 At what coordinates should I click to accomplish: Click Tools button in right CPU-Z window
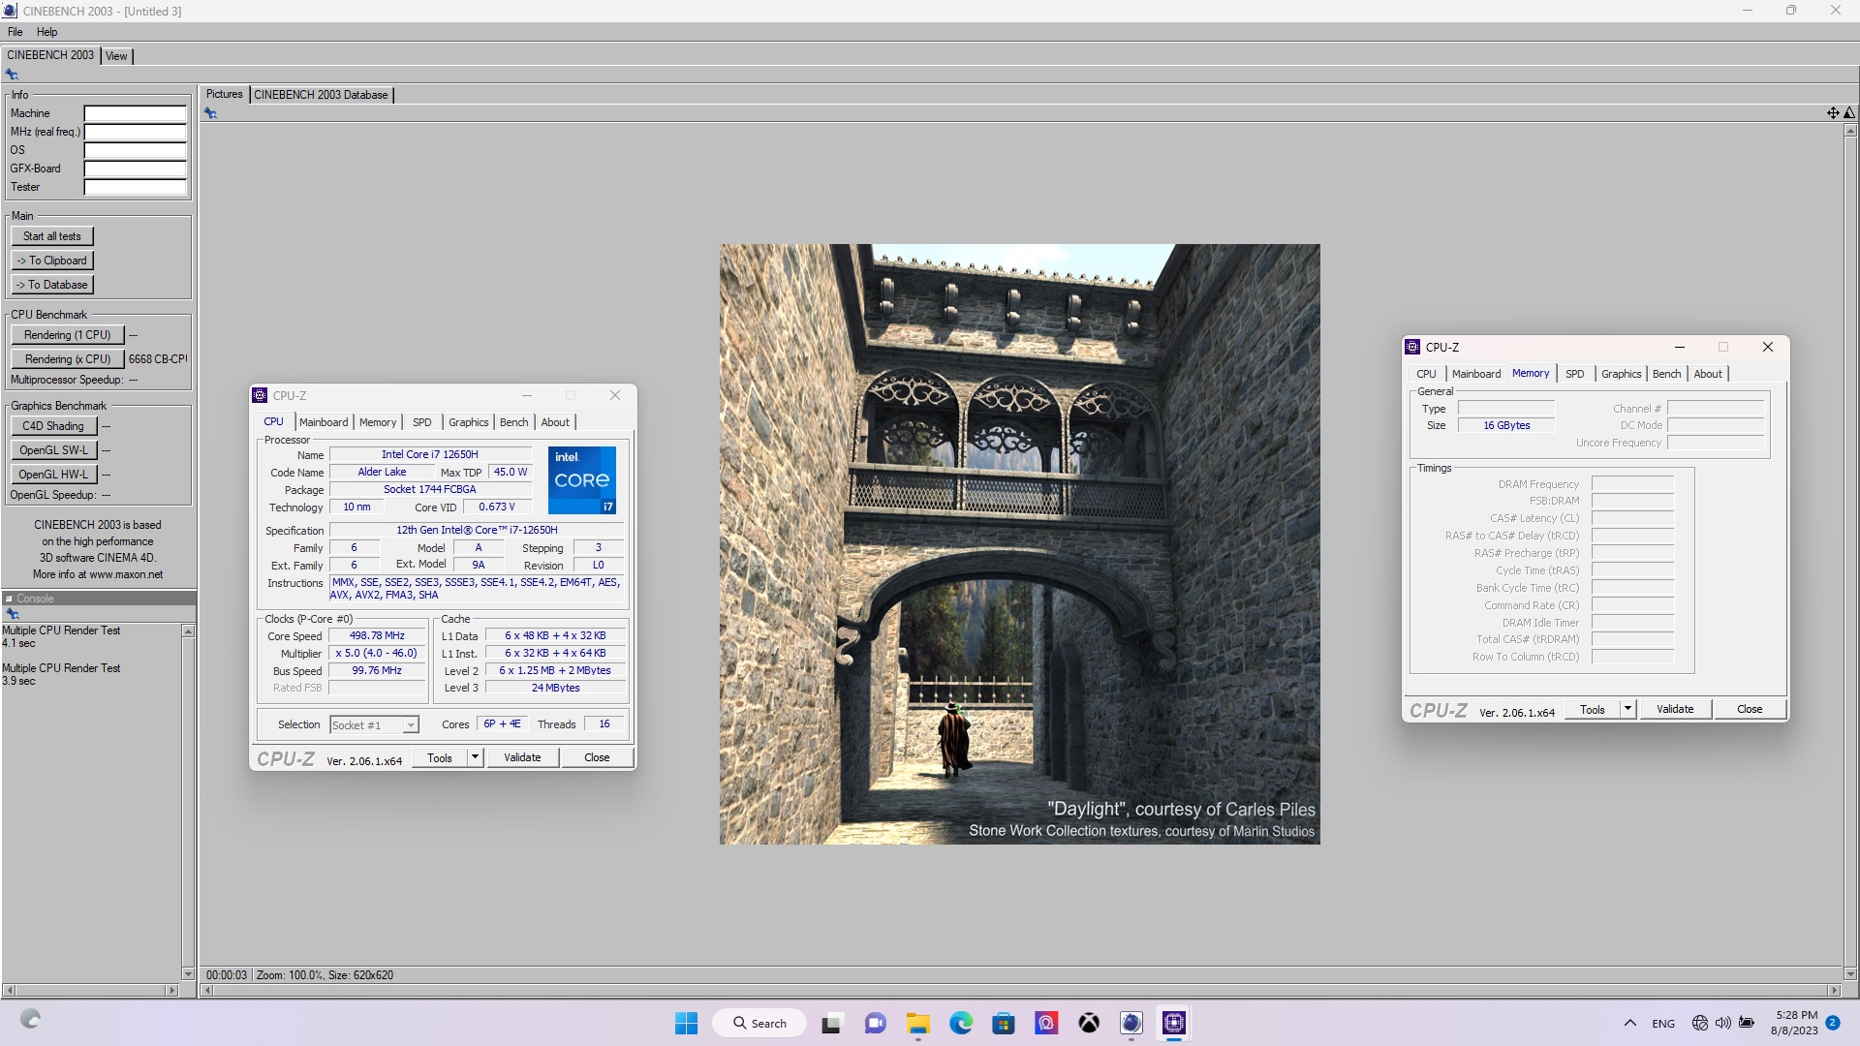tap(1593, 709)
